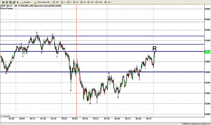
Task: Open the Other Intervals dropdown
Action: click(43, 2)
